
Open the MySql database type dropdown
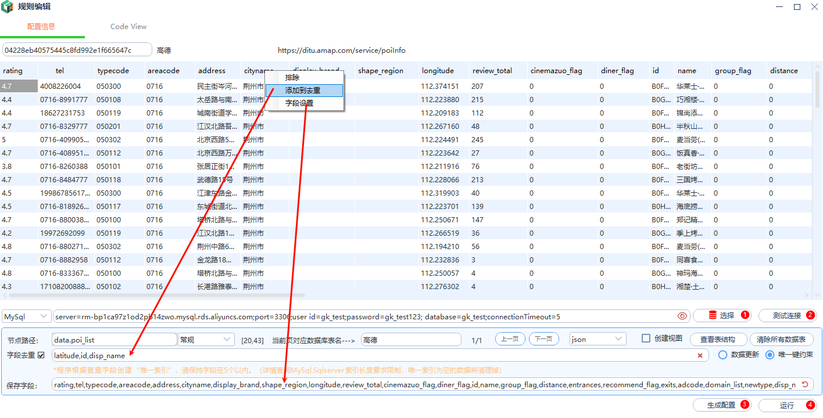click(27, 316)
